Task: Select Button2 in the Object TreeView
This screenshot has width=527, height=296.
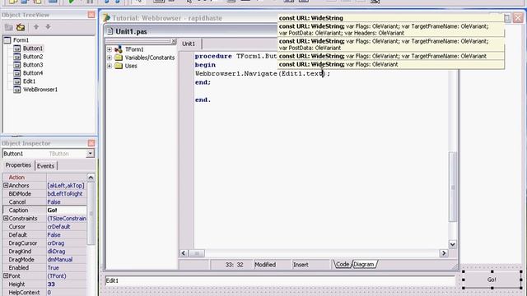Action: point(33,57)
